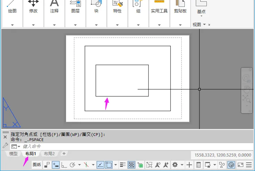Viewport: 255px width, 171px height.
Task: Open the 修改 panel
Action: point(33,11)
